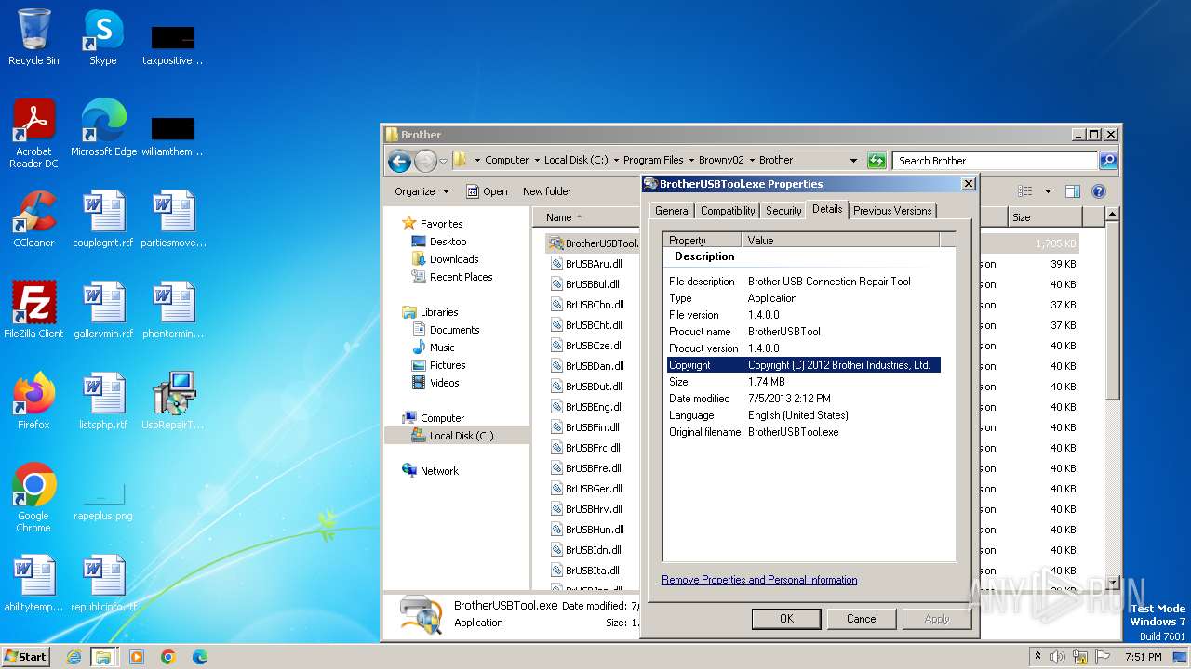The height and width of the screenshot is (669, 1191).
Task: Refresh the Brother folder view
Action: click(x=877, y=161)
